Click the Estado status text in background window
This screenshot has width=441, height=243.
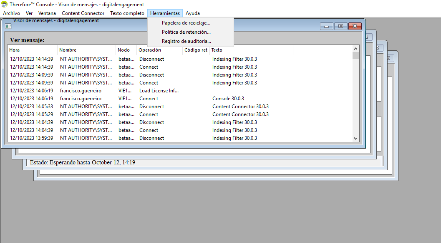click(83, 162)
